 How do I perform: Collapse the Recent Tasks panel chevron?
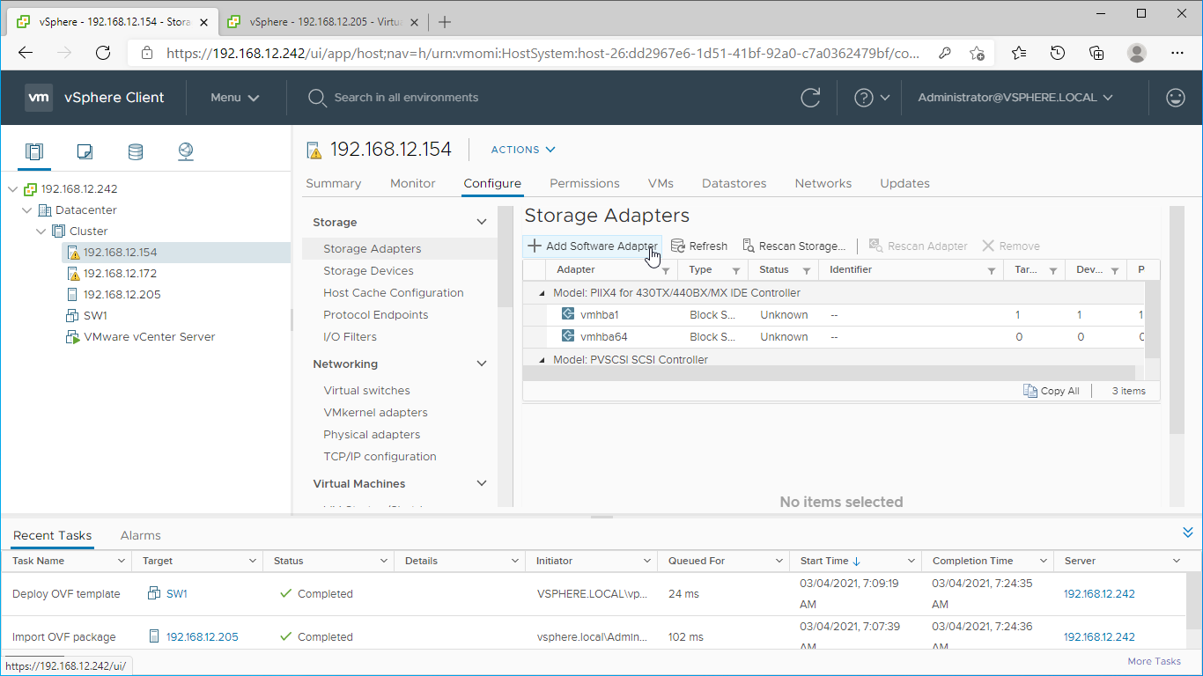[1188, 533]
